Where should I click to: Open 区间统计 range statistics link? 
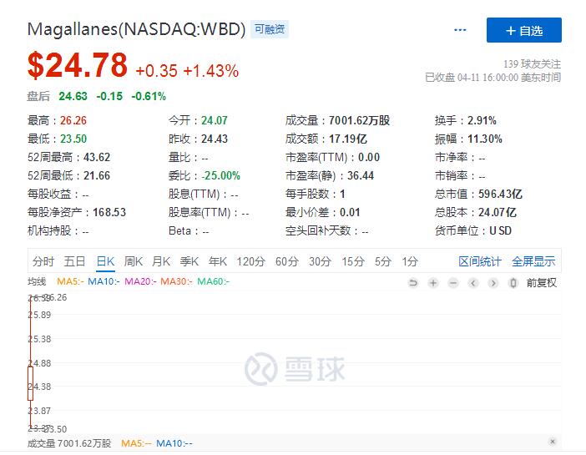(x=480, y=261)
